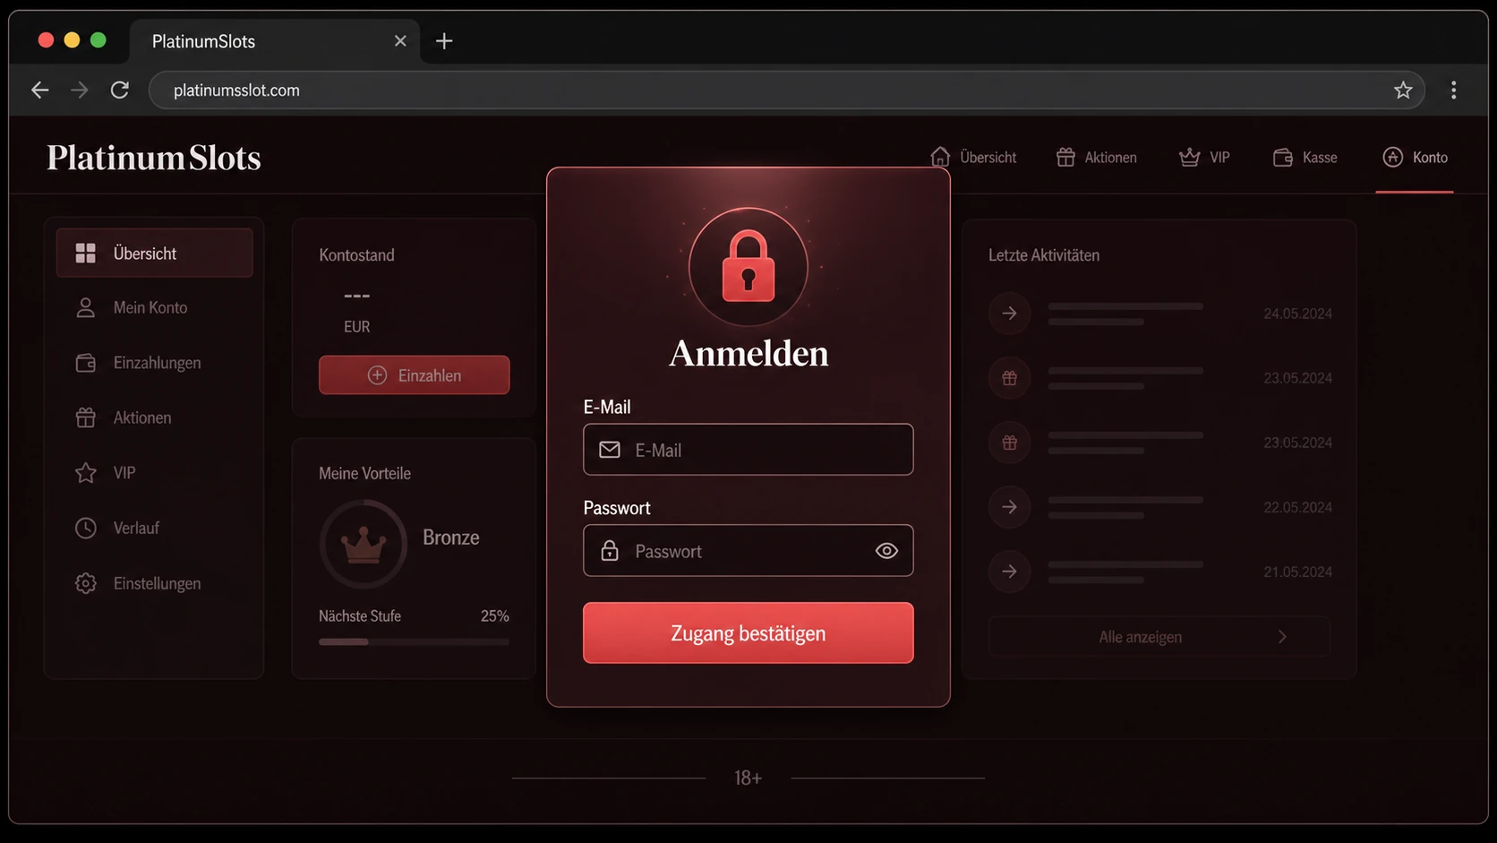Click the bookmark star in address bar

(1403, 90)
